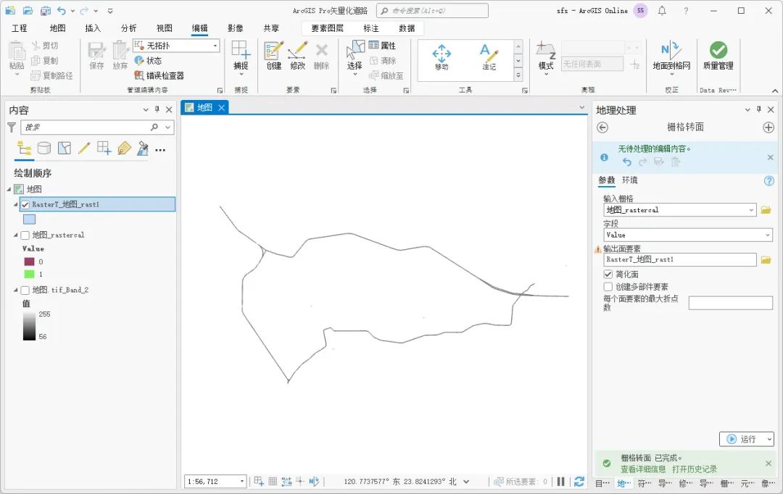783x494 pixels.
Task: Open 查看详细信息 (View Details) link
Action: (643, 469)
